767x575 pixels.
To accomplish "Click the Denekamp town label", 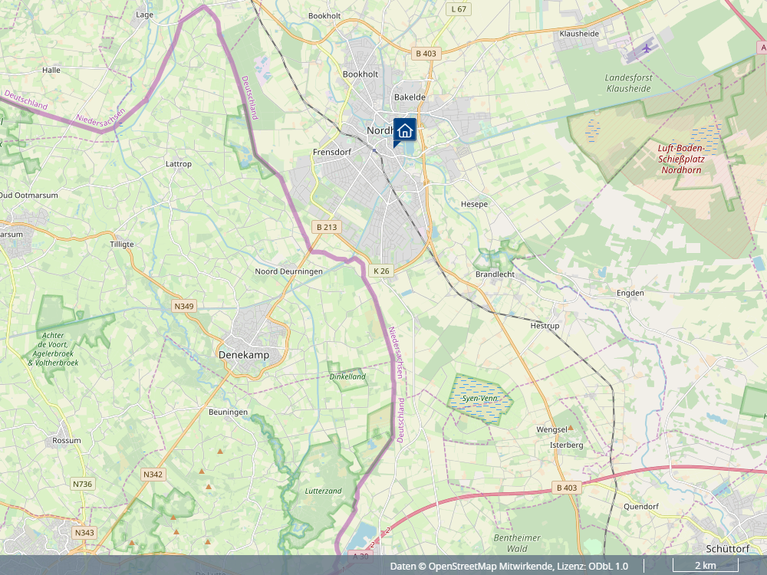I will (x=244, y=355).
